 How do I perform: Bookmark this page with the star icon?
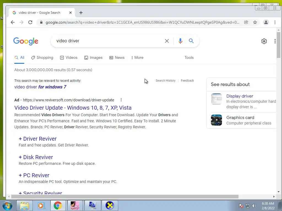tap(255, 22)
